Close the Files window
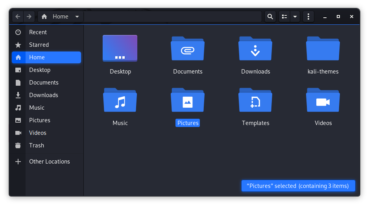 352,17
